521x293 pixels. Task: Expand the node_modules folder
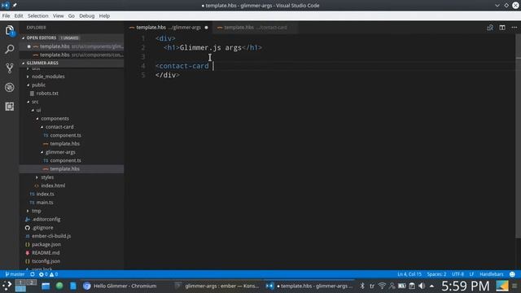(48, 77)
